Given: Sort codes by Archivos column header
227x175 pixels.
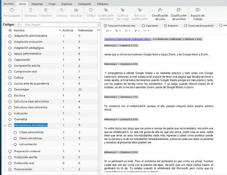Looking at the screenshot, I should 68,30.
